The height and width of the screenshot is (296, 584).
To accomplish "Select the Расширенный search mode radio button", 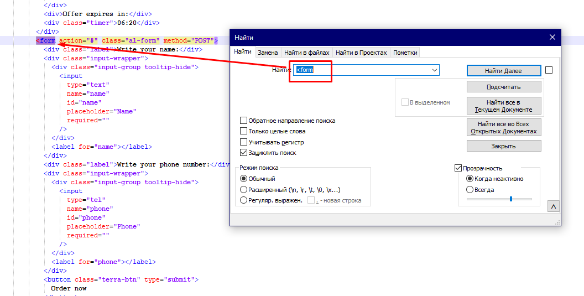I will point(244,190).
